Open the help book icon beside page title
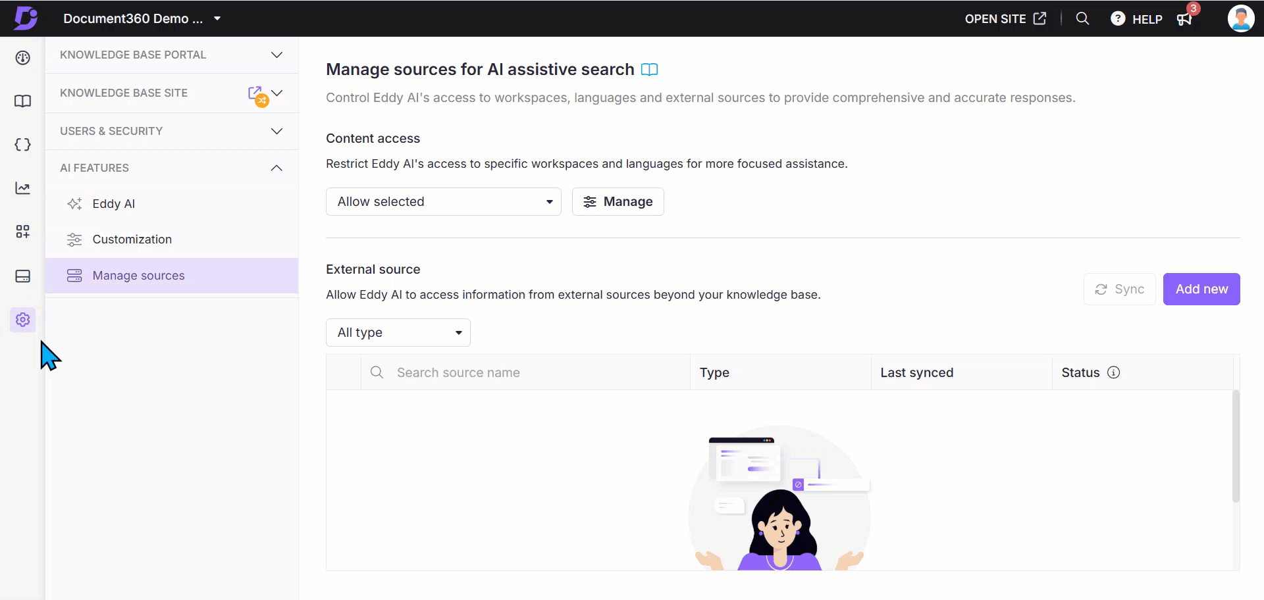This screenshot has width=1264, height=600. pos(649,70)
